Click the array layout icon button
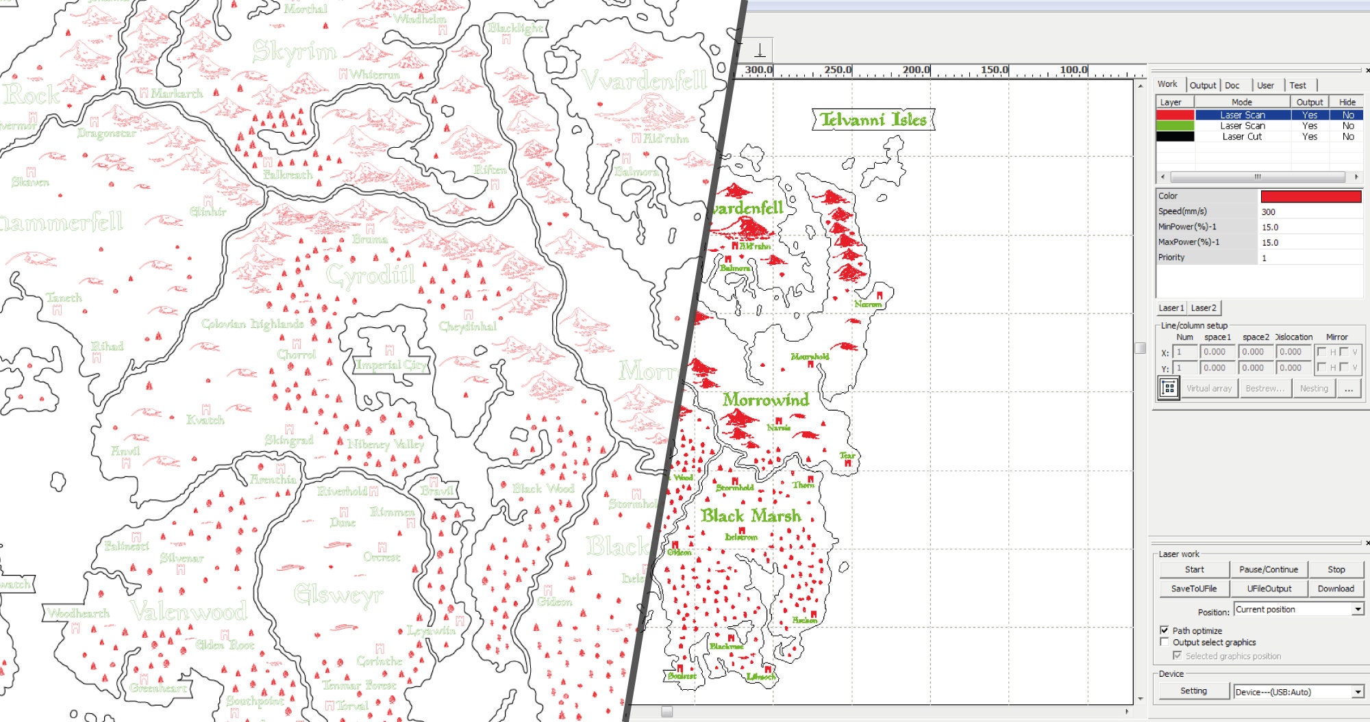The width and height of the screenshot is (1370, 722). 1169,388
